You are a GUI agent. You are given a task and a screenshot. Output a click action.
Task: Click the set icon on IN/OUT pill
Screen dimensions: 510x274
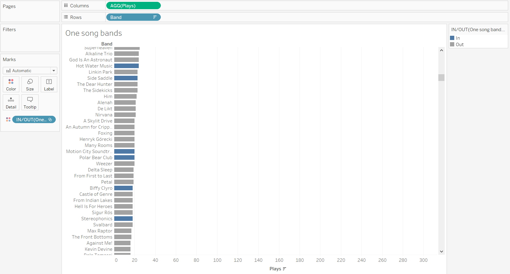click(x=50, y=119)
